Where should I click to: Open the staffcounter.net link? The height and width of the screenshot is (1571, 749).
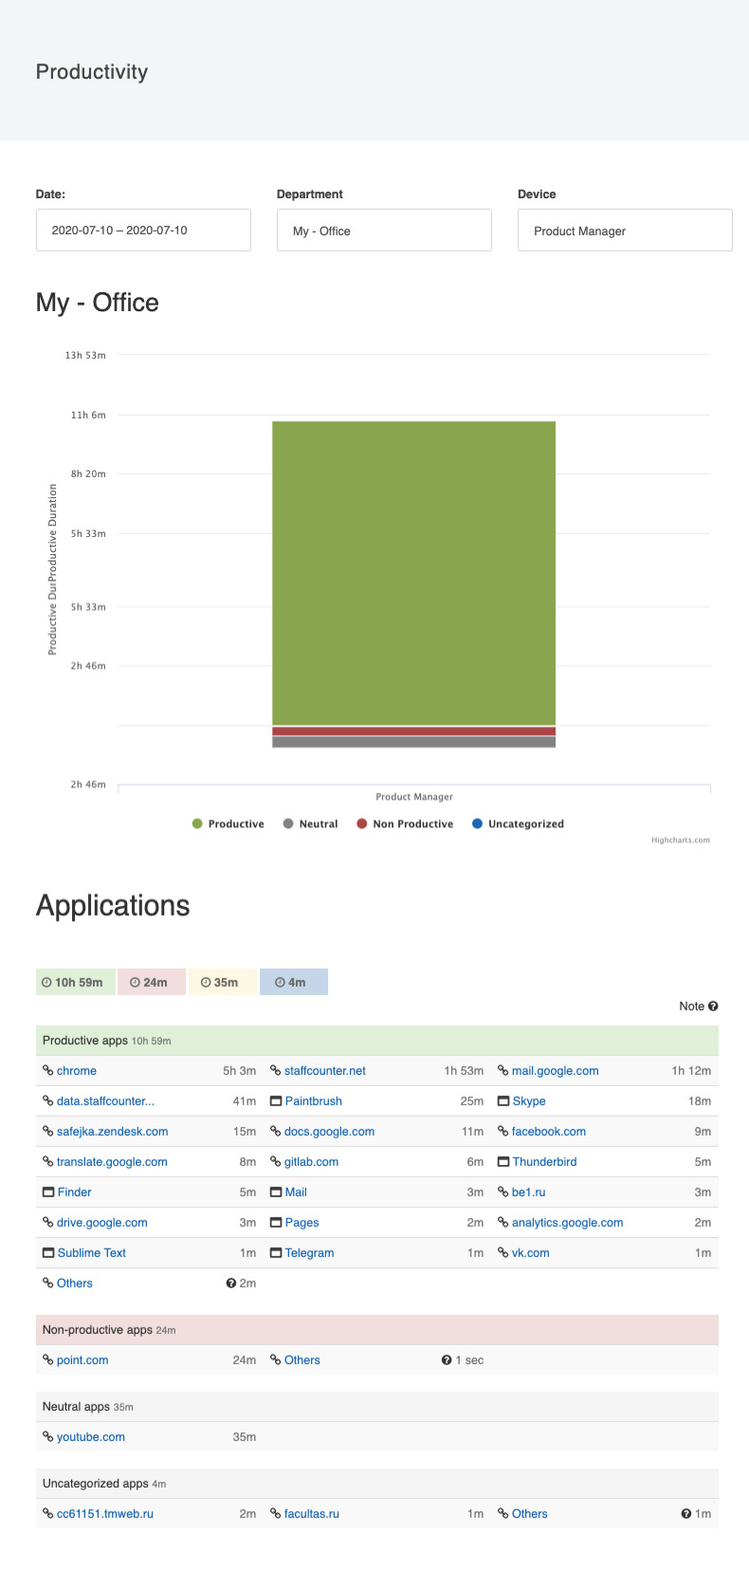(325, 1071)
